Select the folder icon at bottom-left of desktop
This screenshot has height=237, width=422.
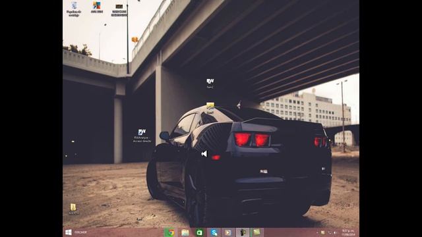point(73,209)
